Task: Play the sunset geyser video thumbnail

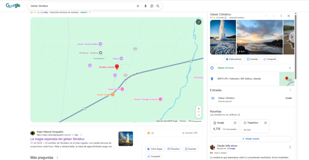Action: pyautogui.click(x=259, y=37)
